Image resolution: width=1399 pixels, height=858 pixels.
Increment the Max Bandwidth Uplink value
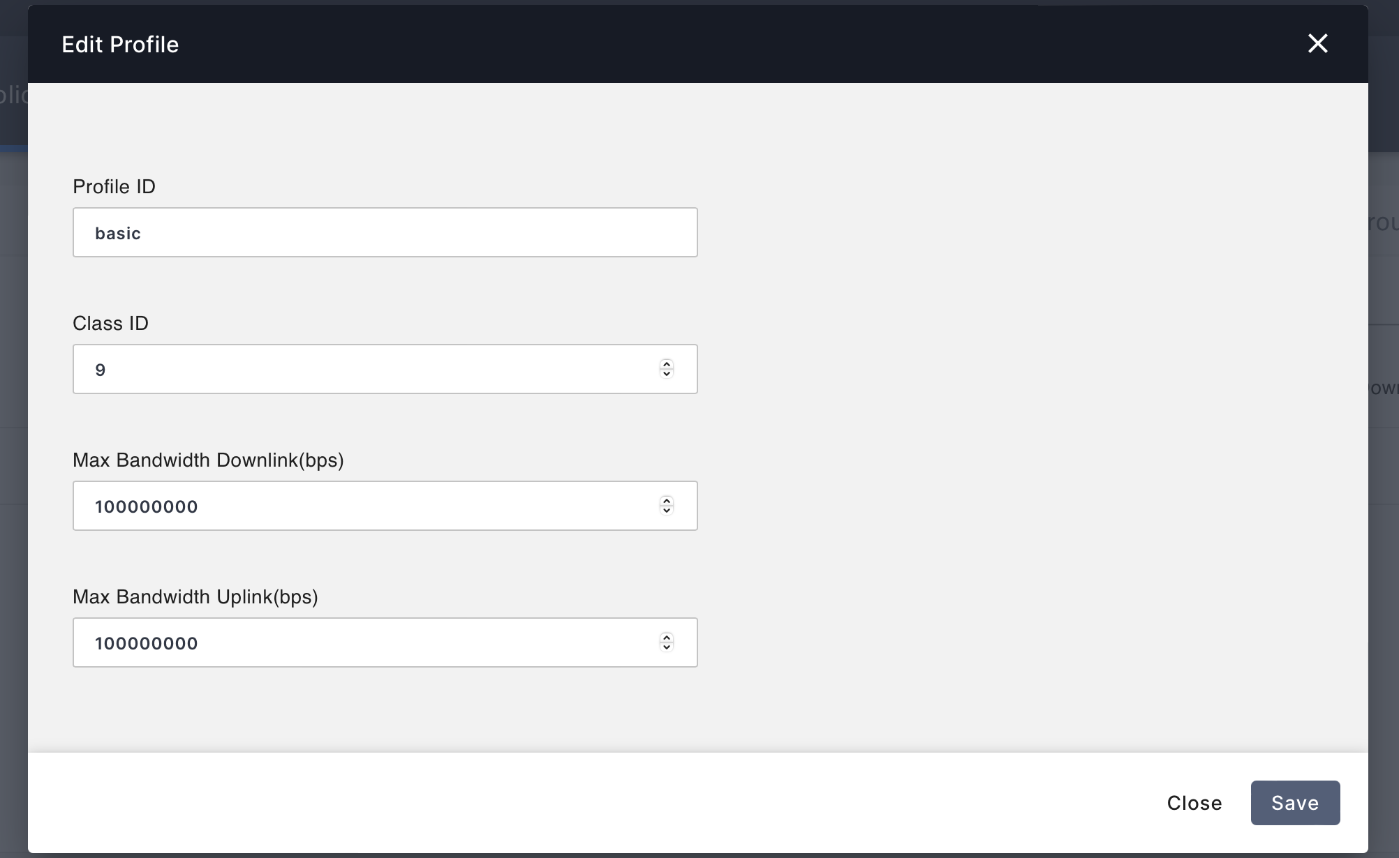point(667,638)
